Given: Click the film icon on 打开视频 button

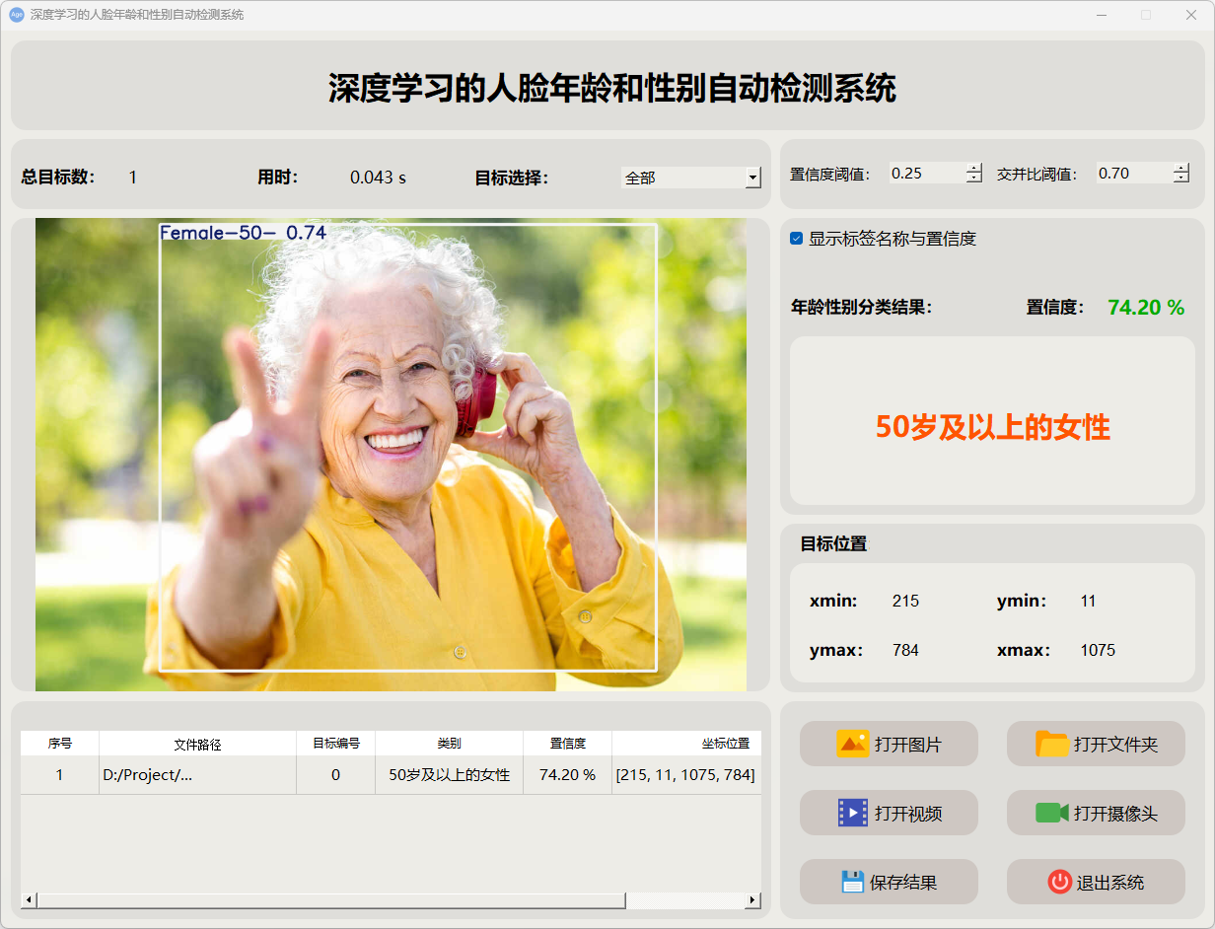Looking at the screenshot, I should coord(852,813).
